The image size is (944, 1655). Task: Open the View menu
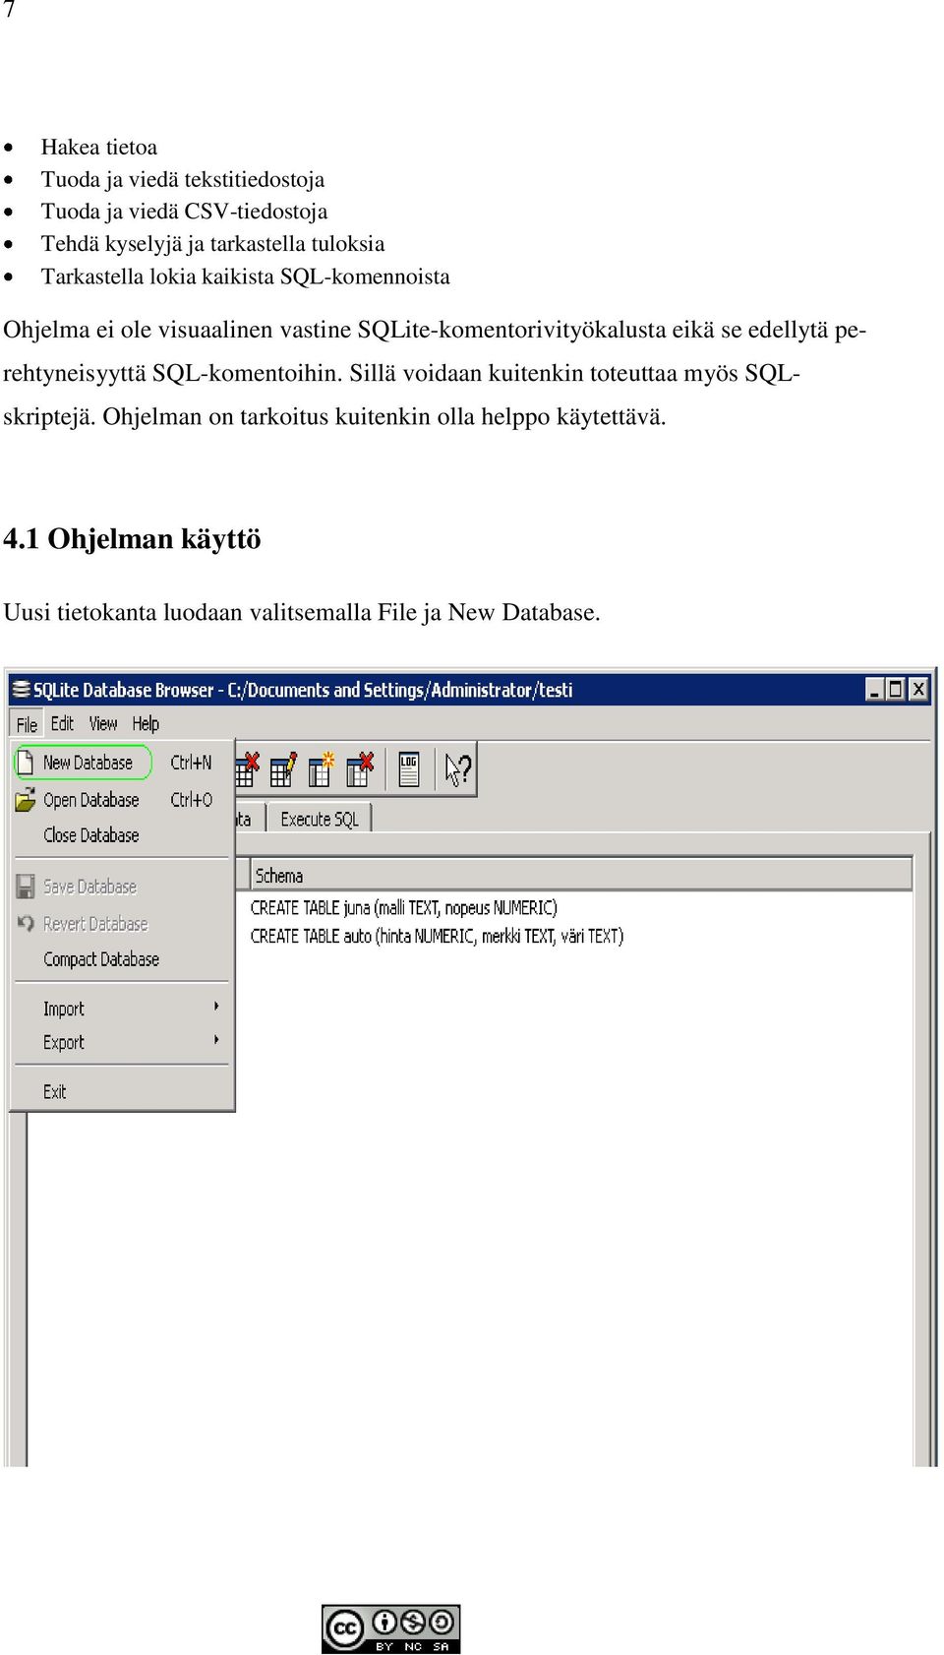coord(103,724)
